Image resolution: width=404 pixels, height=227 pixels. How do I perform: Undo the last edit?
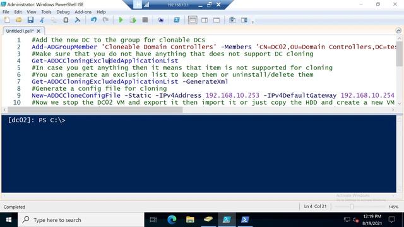93,20
